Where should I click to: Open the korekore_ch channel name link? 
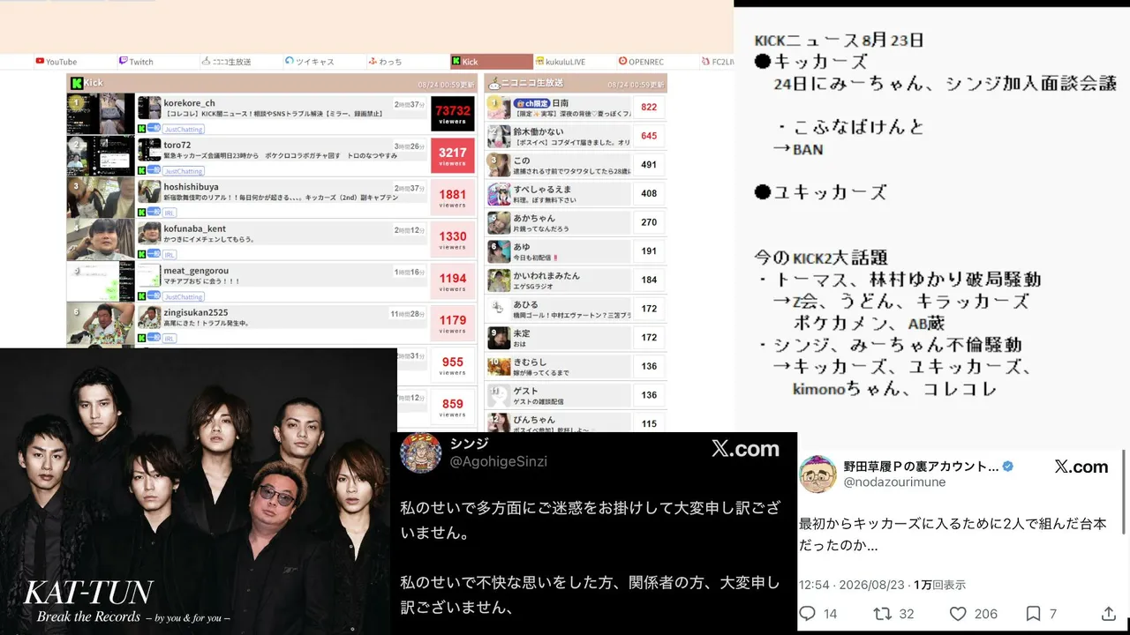189,103
